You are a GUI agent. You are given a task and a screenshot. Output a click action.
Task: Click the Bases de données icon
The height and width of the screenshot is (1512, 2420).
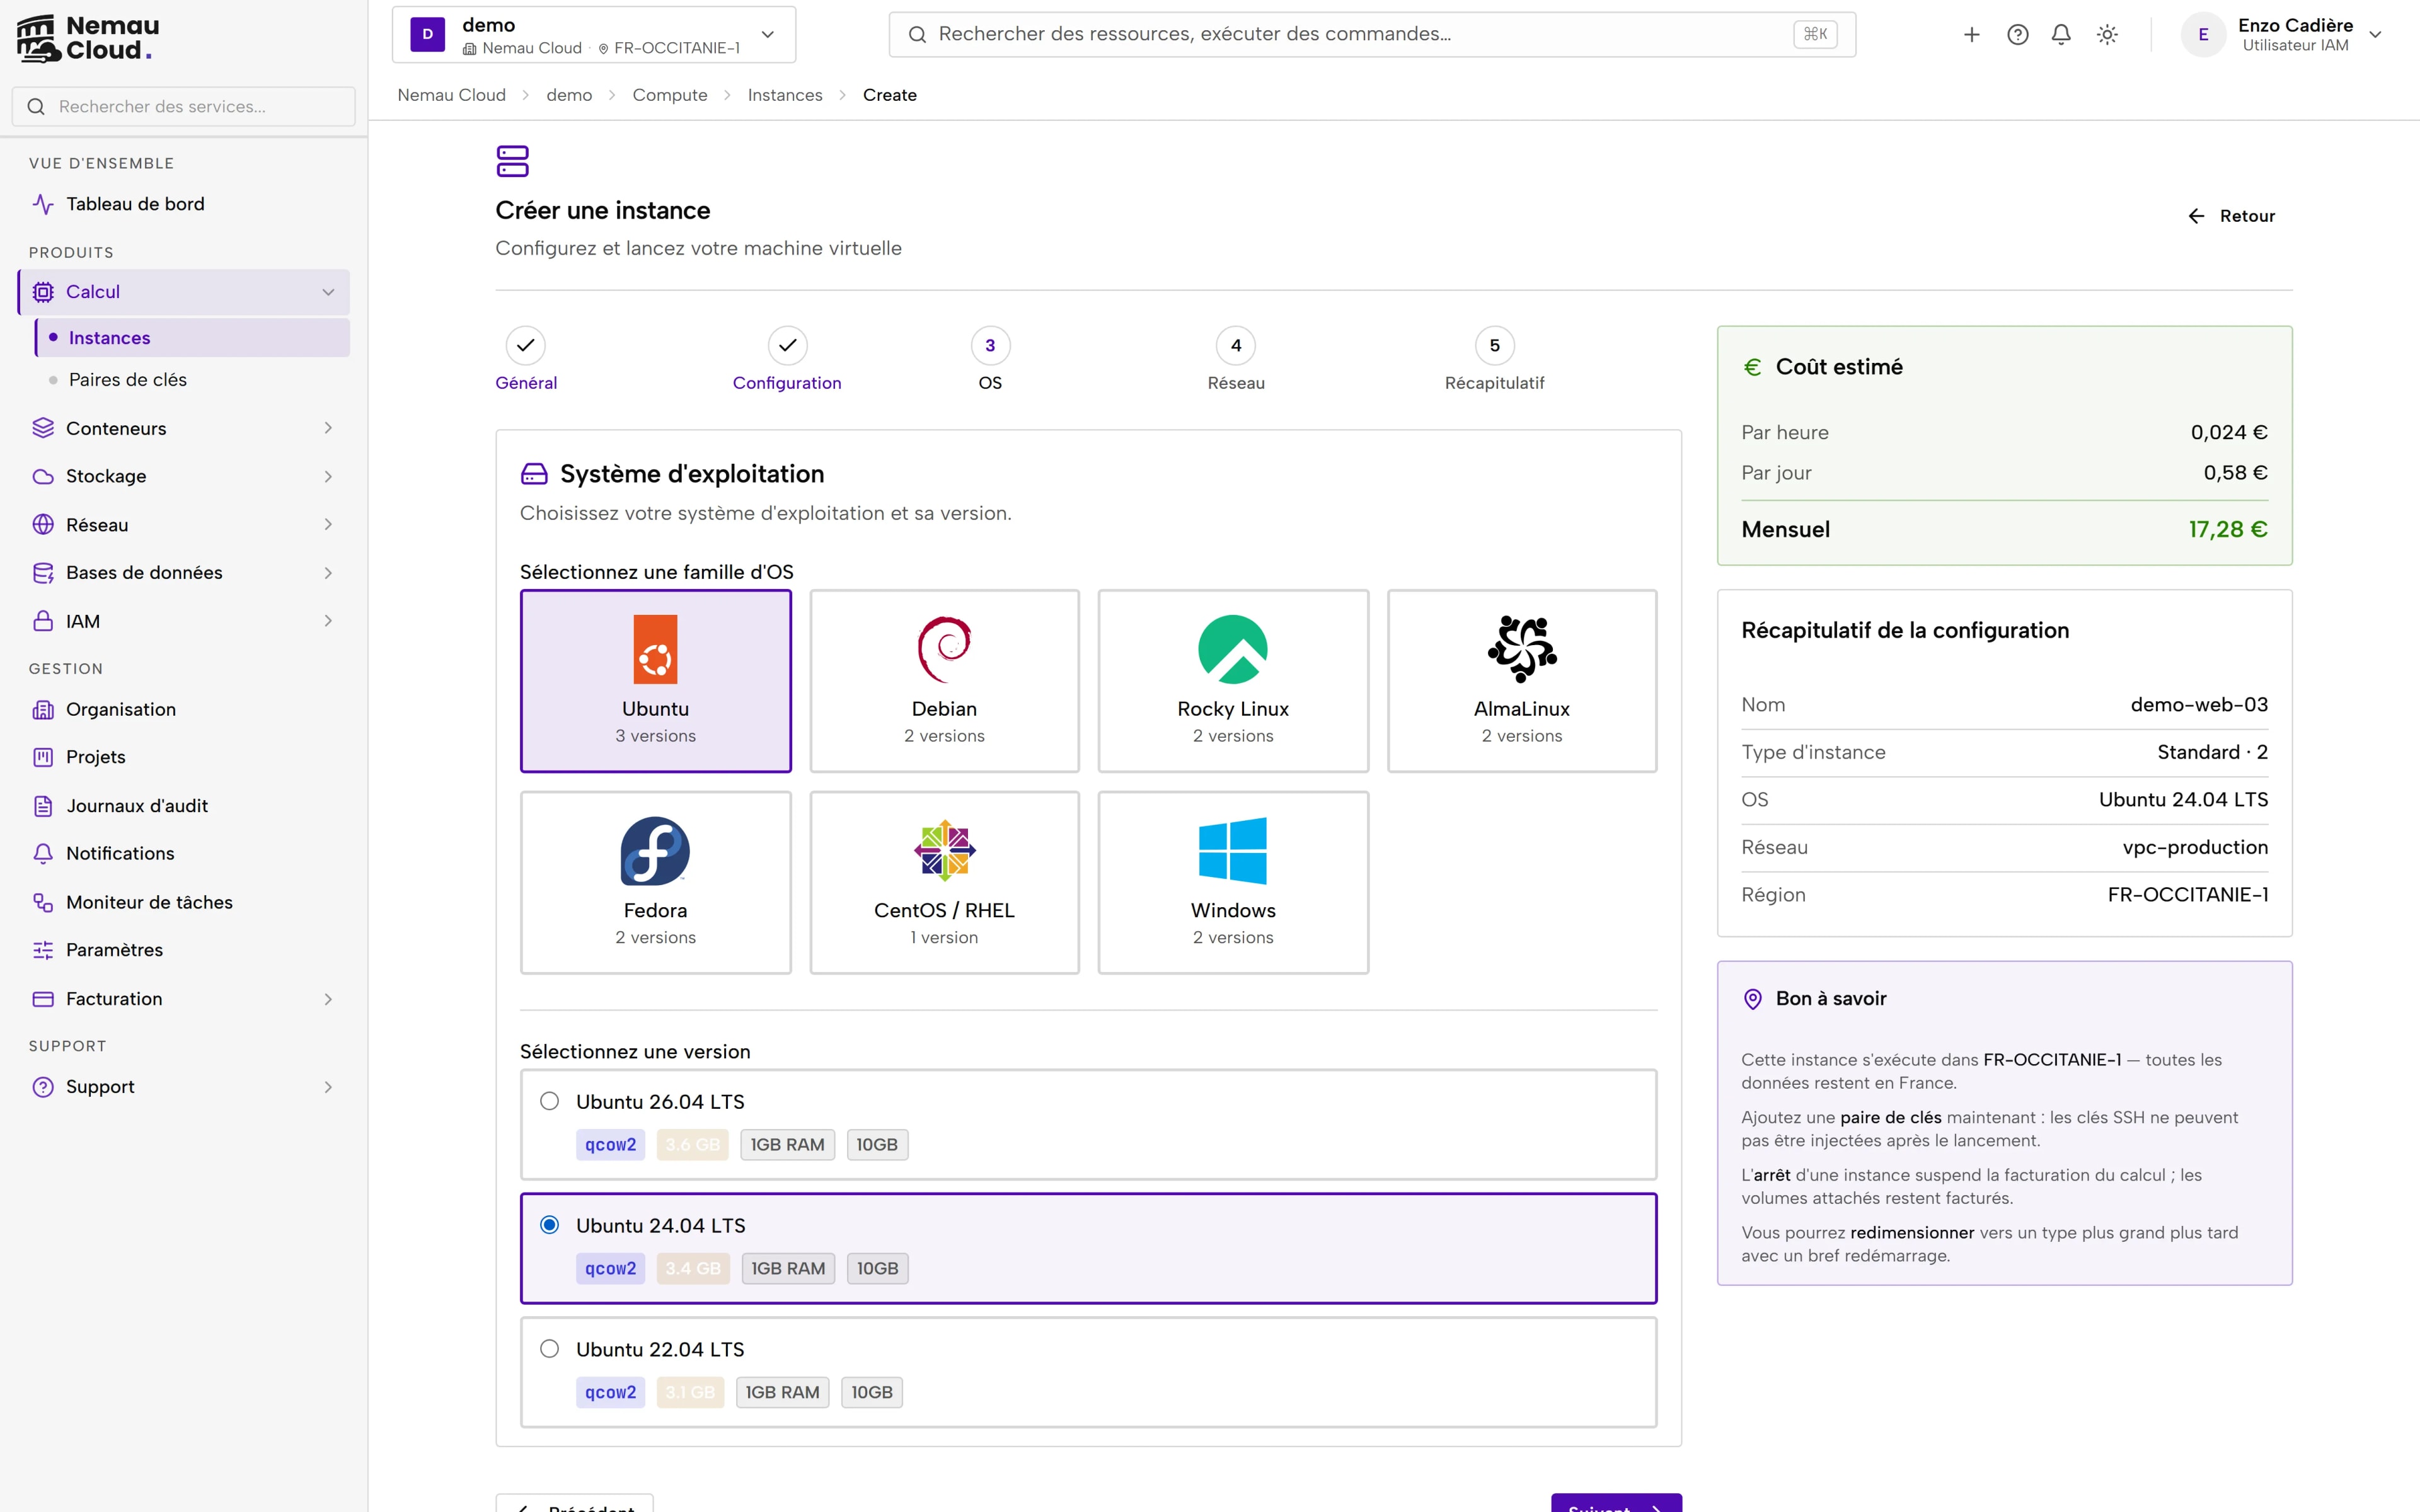click(x=43, y=573)
